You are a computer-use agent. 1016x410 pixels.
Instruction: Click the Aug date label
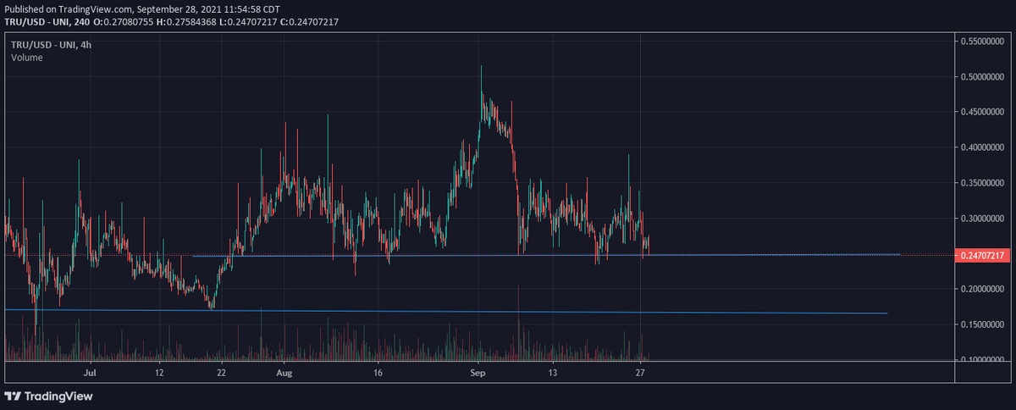coord(284,372)
